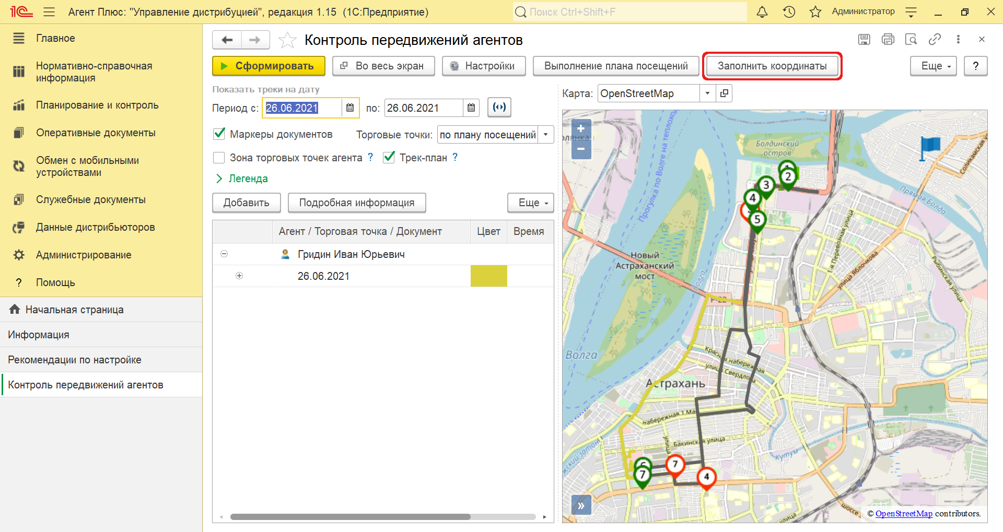Screen dimensions: 1003x532
Task: Click Заполнить координаты button
Action: [x=772, y=66]
